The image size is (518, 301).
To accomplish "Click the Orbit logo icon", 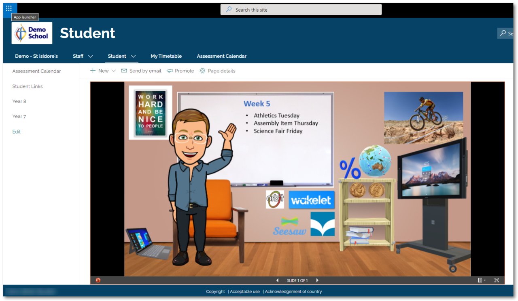I will (x=275, y=199).
